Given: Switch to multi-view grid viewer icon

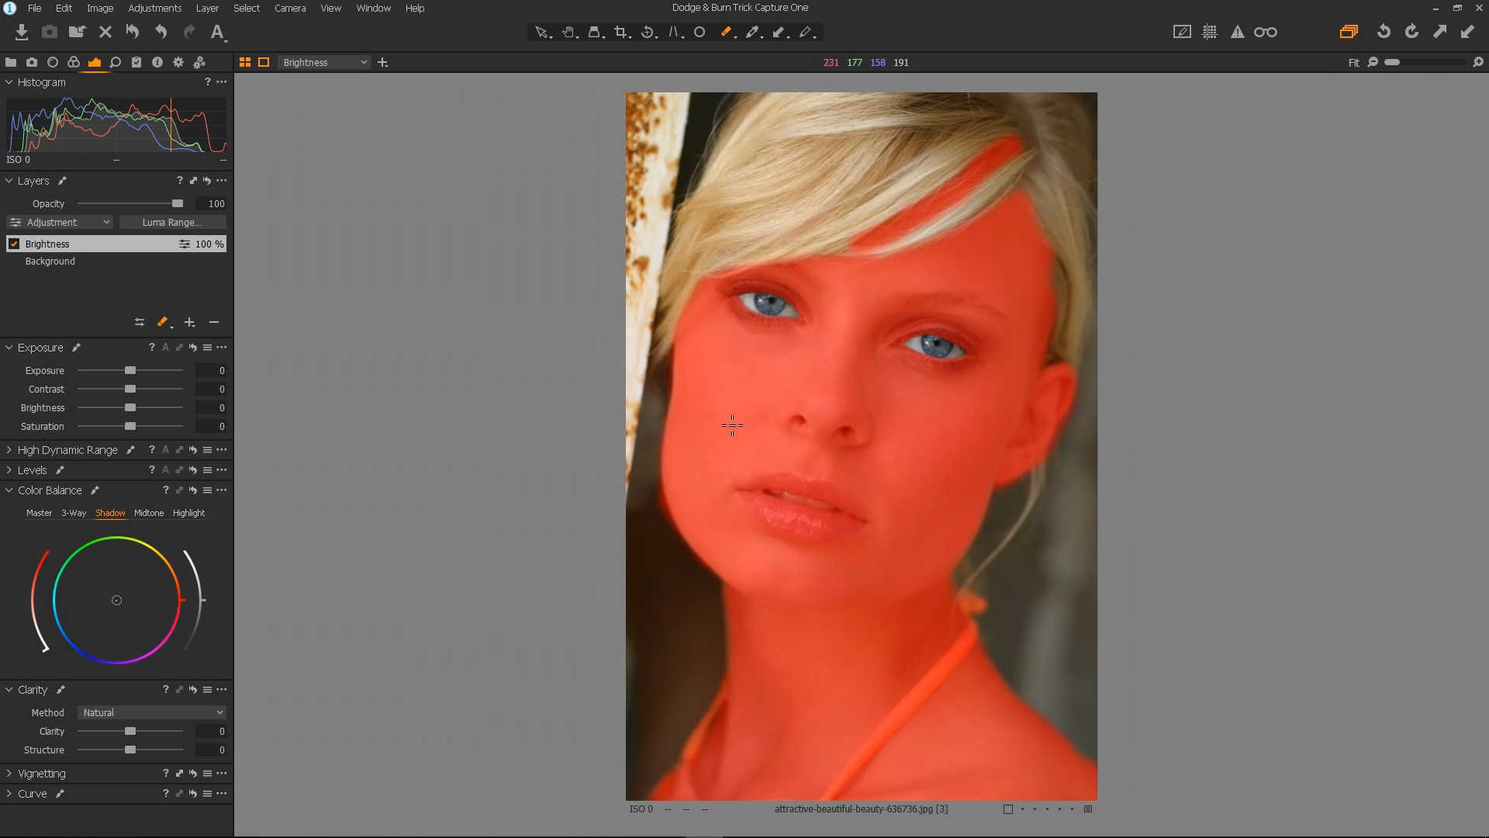Looking at the screenshot, I should [245, 62].
